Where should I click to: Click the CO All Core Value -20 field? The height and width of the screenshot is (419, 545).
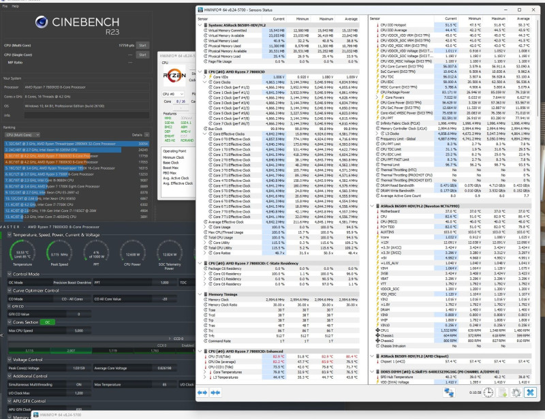pyautogui.click(x=164, y=299)
